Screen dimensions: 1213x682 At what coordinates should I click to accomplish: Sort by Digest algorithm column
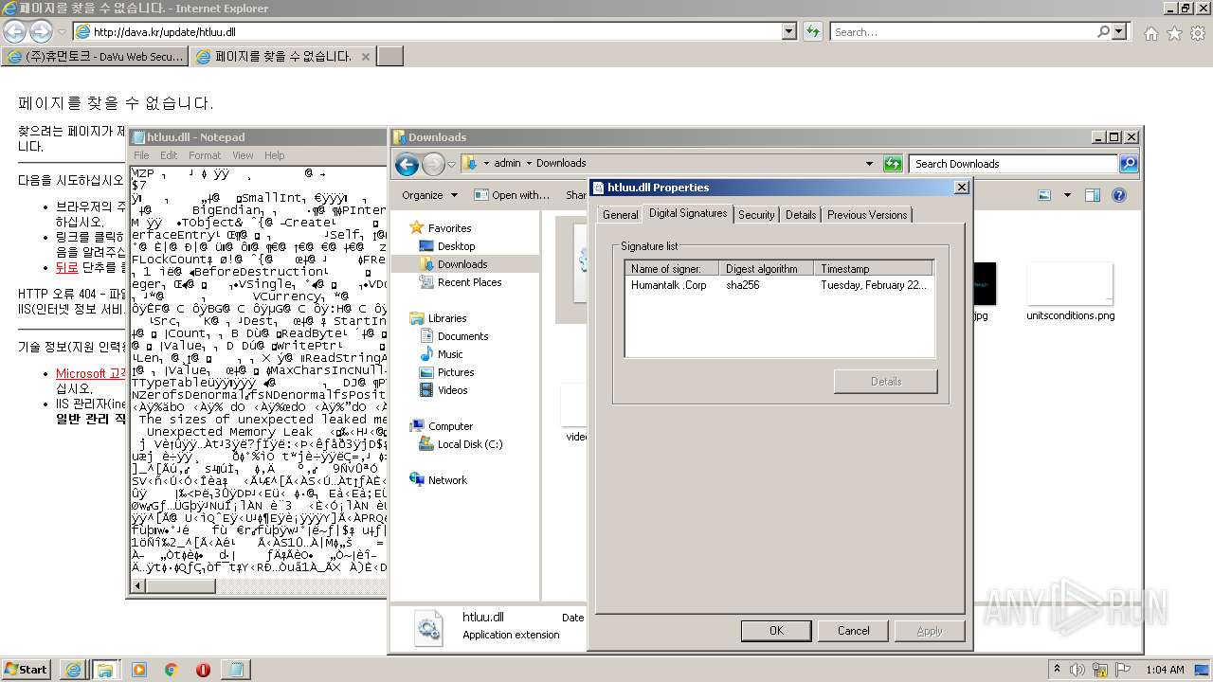[x=766, y=269]
